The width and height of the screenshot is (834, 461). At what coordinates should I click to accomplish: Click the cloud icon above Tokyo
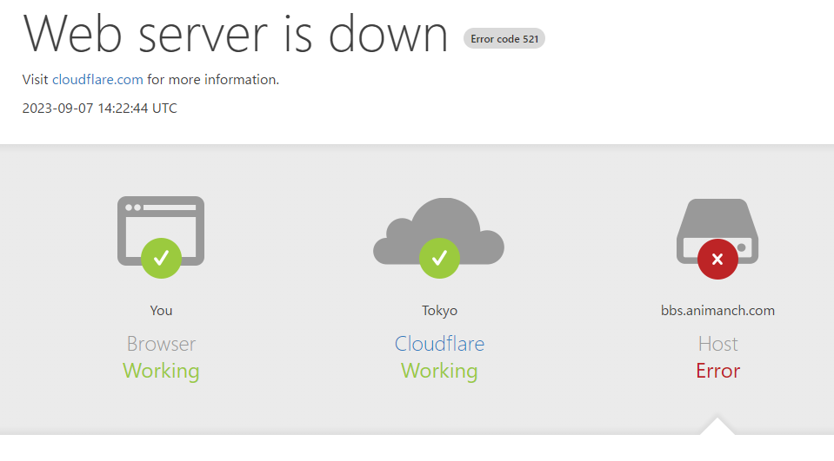coord(439,237)
